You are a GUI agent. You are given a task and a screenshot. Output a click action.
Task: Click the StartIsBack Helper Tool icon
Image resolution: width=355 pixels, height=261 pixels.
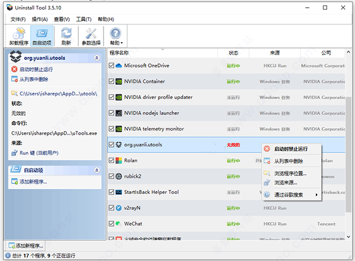119,192
